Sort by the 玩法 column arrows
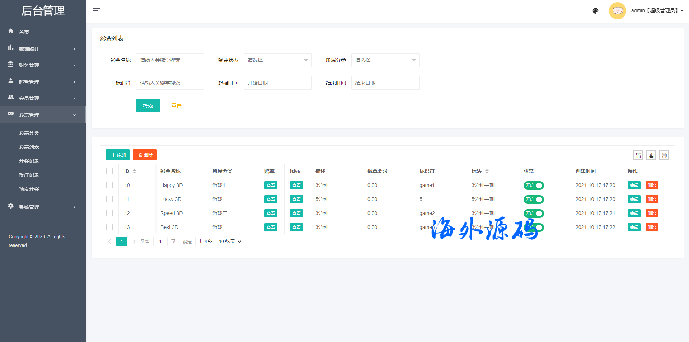This screenshot has width=689, height=342. click(x=487, y=171)
